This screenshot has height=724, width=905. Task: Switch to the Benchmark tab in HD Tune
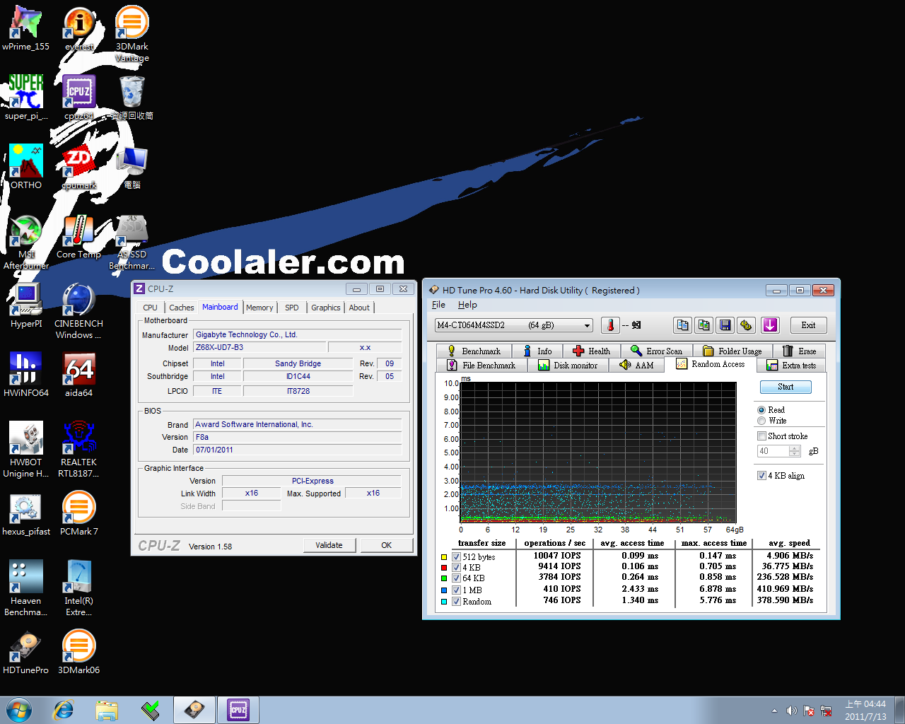(x=474, y=351)
